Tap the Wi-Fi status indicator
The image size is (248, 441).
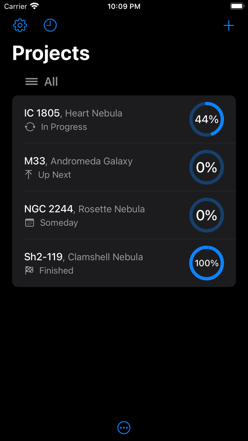click(34, 6)
